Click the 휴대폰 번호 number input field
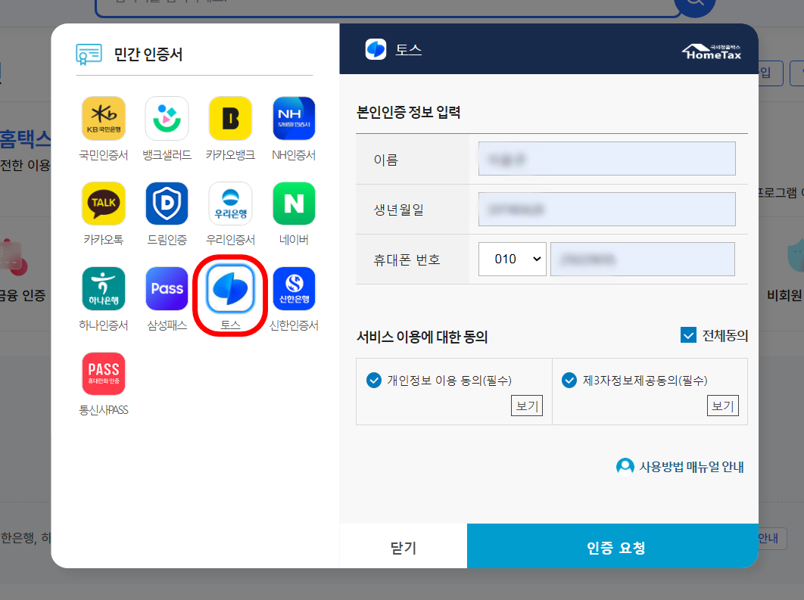This screenshot has width=804, height=600. click(x=643, y=260)
